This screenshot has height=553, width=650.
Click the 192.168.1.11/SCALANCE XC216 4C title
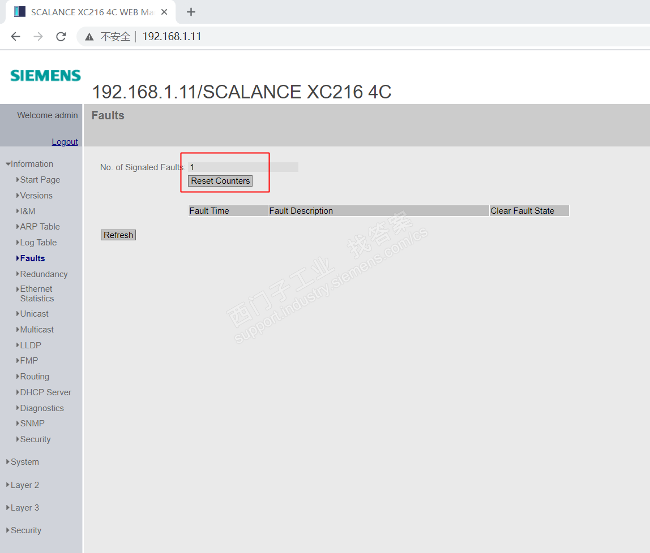242,92
